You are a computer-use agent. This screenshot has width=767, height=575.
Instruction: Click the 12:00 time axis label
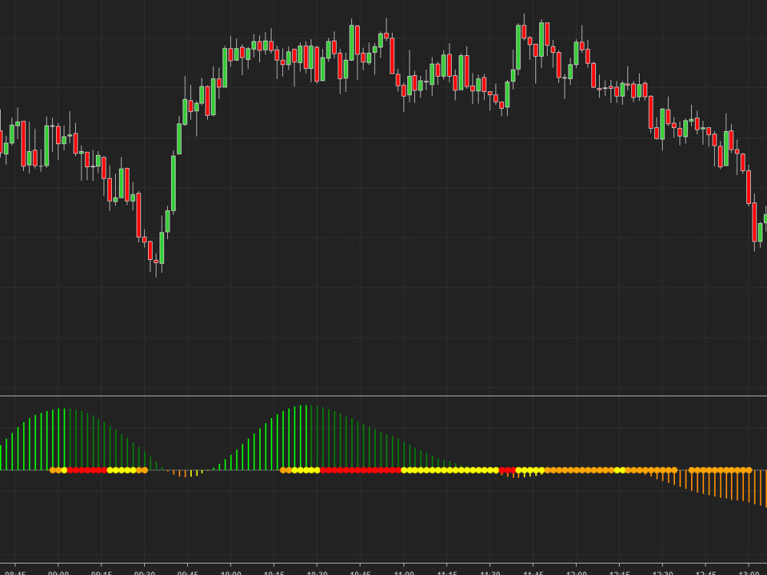[576, 573]
